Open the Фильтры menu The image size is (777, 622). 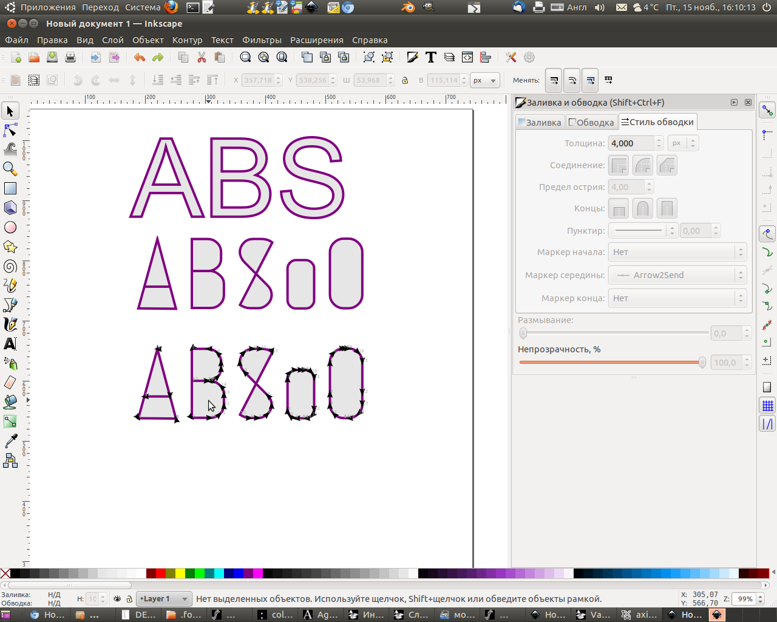(x=262, y=40)
